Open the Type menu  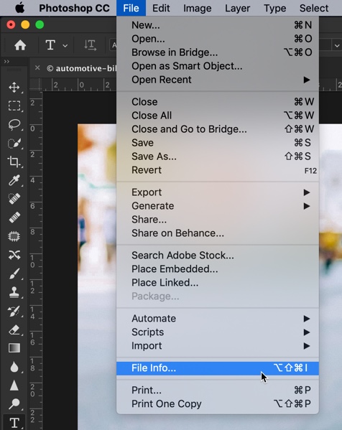tap(274, 8)
